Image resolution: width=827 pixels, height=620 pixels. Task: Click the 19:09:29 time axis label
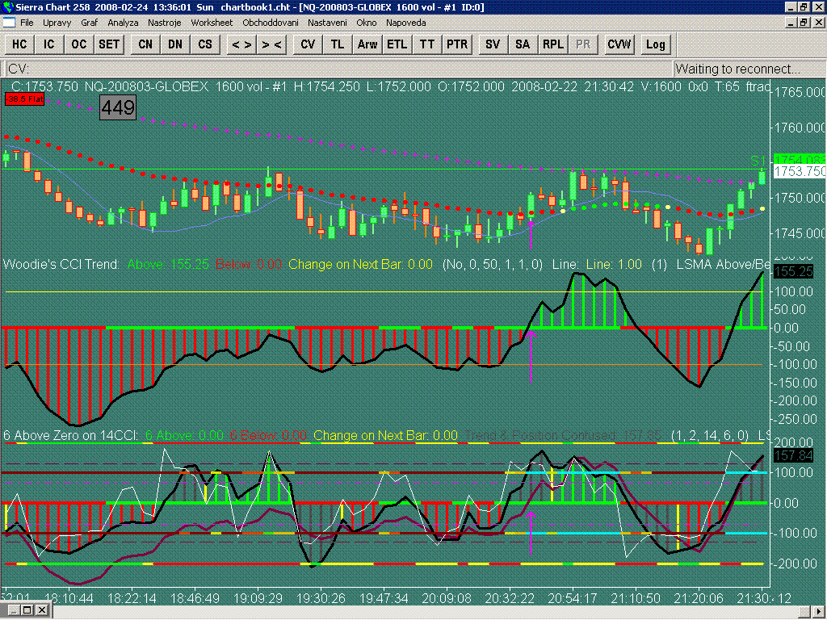[258, 599]
